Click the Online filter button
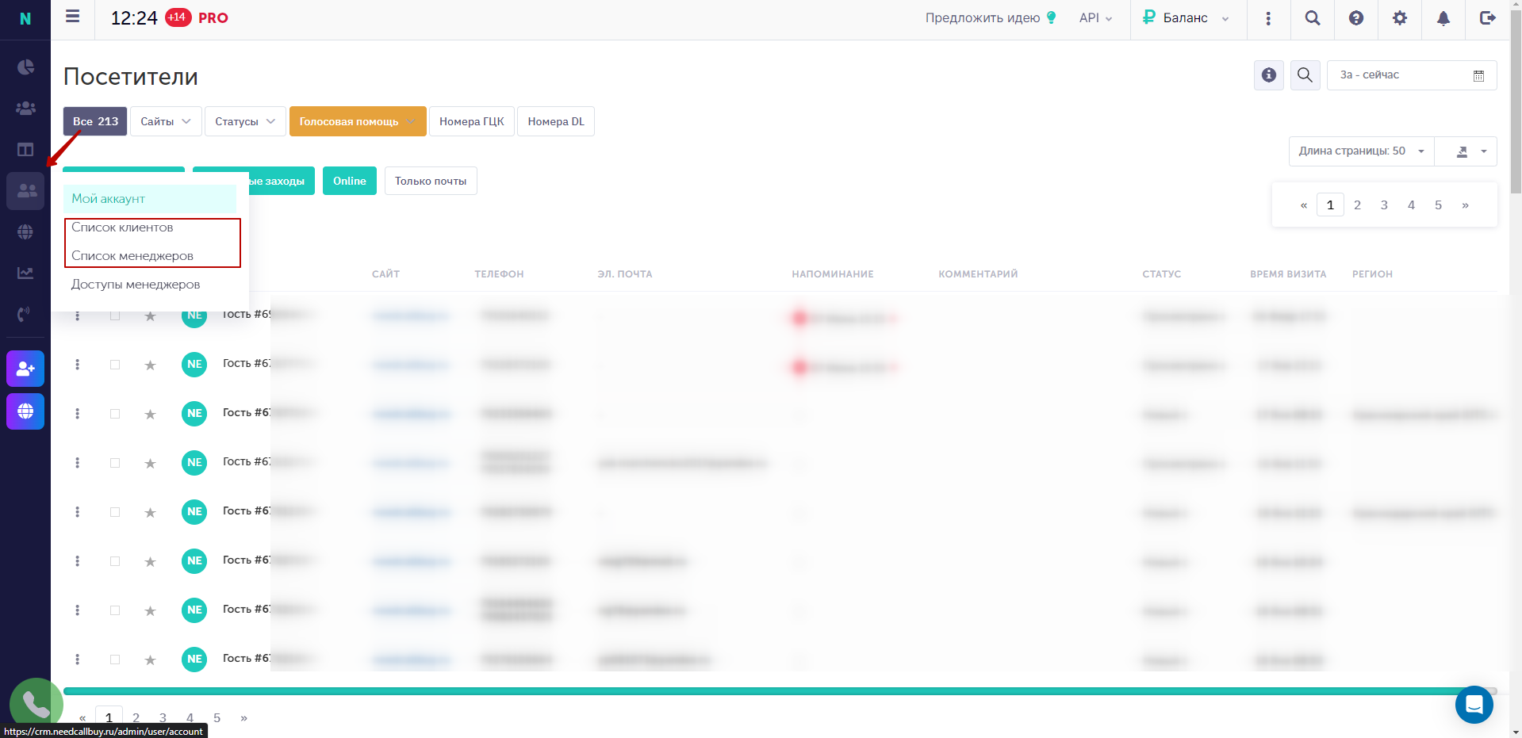1522x738 pixels. pos(350,181)
